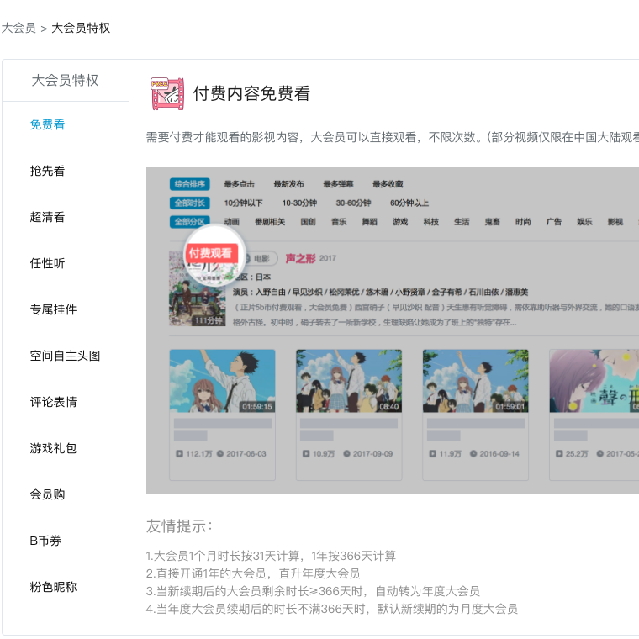Click the clock icon beside 2016-09-14
639x639 pixels.
pos(473,453)
